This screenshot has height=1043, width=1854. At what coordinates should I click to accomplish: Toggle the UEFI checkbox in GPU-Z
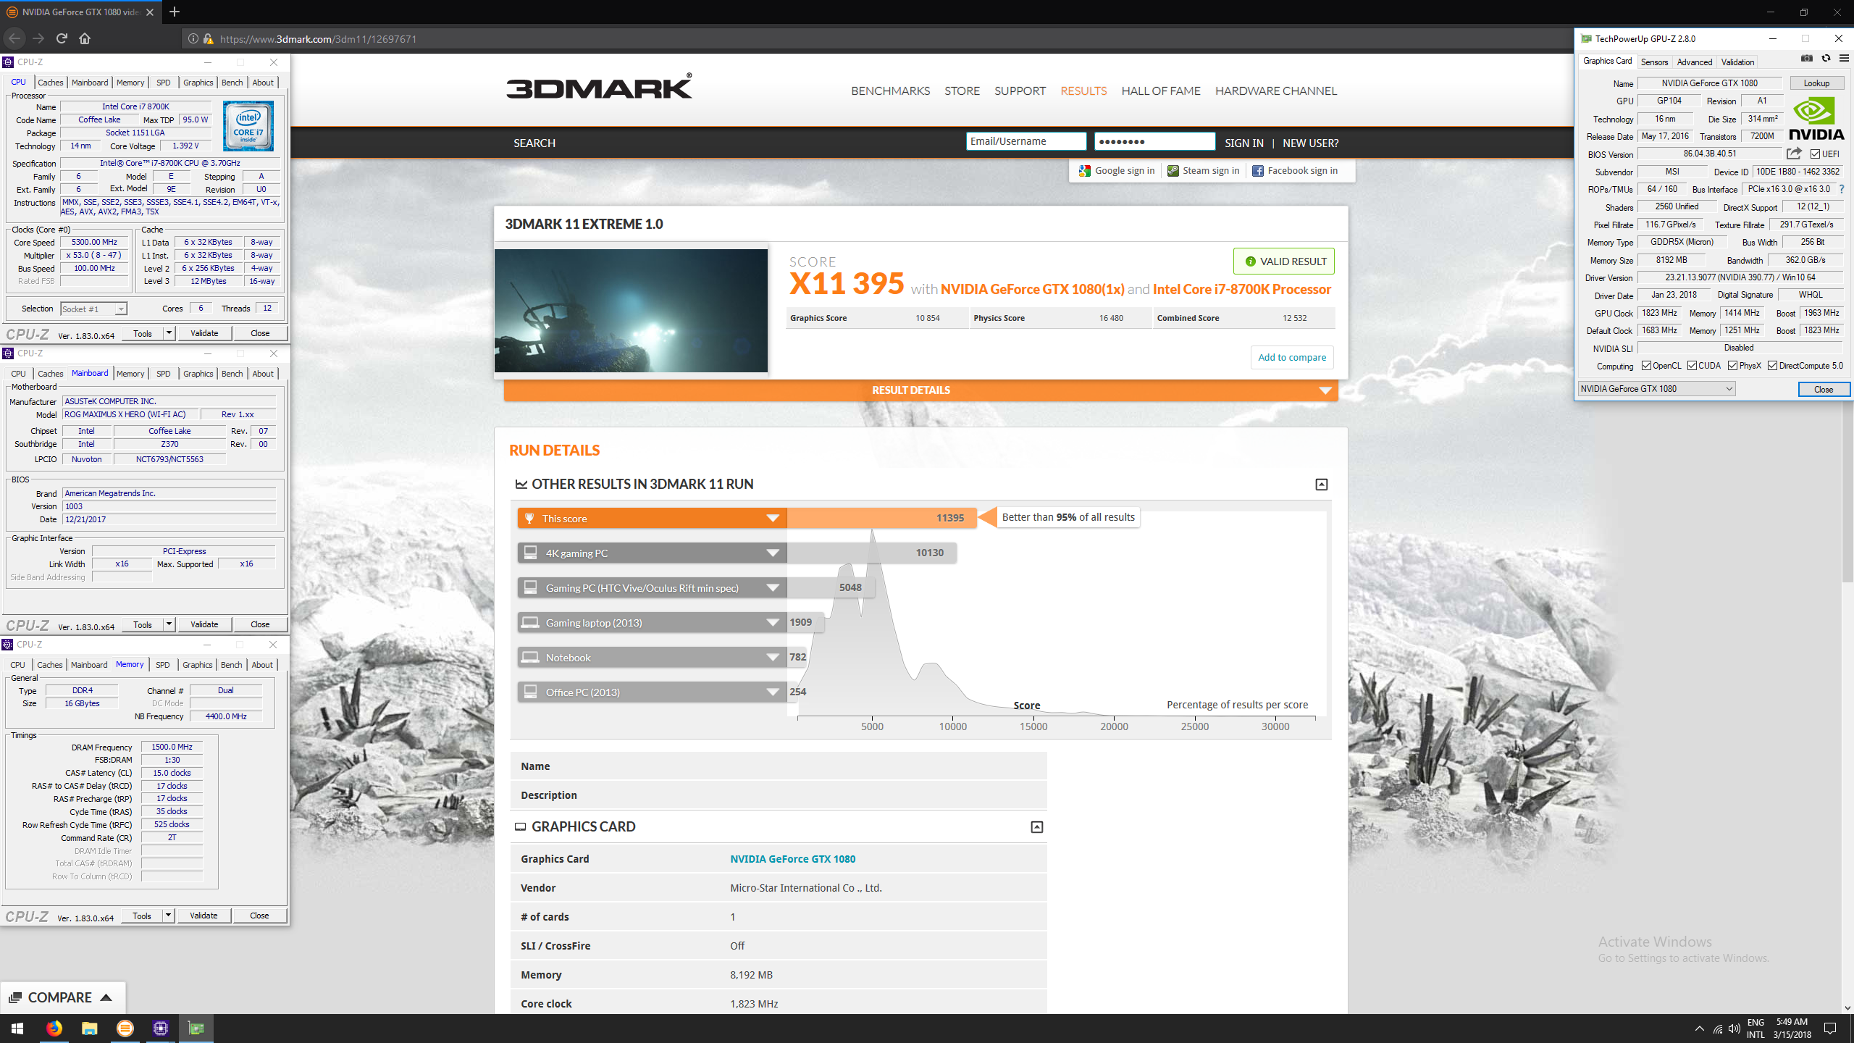[1815, 154]
